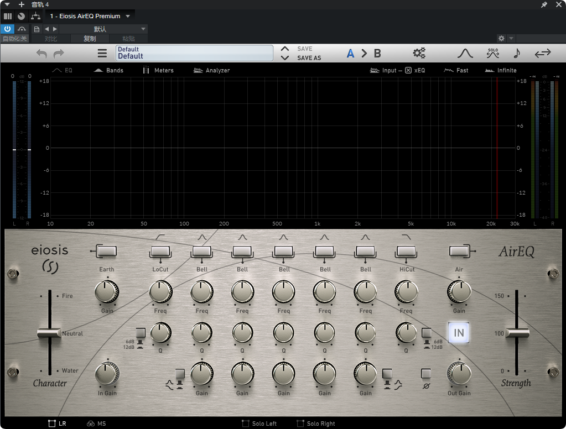Screen dimensions: 566x429
Task: Toggle the Bands display tab
Action: [x=108, y=70]
